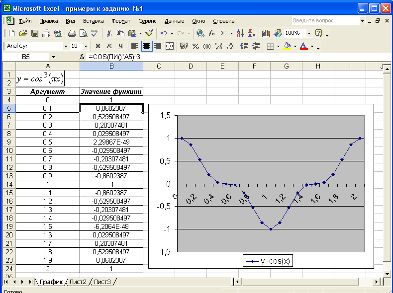
Task: Open the Файл menu
Action: coord(25,21)
